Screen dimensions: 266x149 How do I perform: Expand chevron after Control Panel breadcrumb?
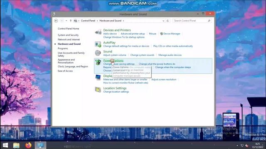pos(97,21)
